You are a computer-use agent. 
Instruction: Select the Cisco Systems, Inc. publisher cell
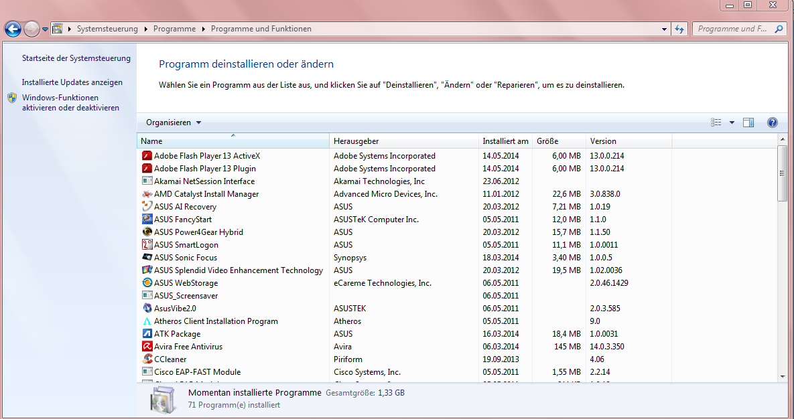[367, 372]
